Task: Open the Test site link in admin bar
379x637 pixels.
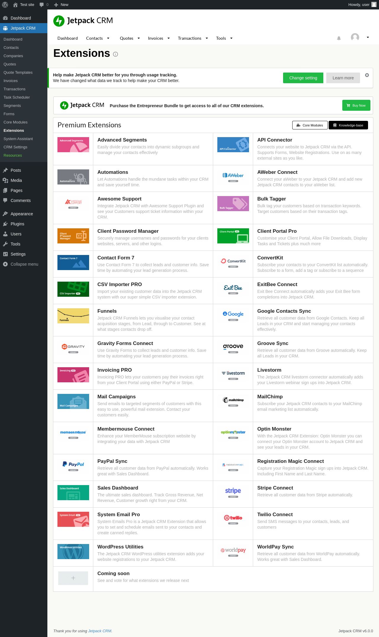Action: click(24, 5)
